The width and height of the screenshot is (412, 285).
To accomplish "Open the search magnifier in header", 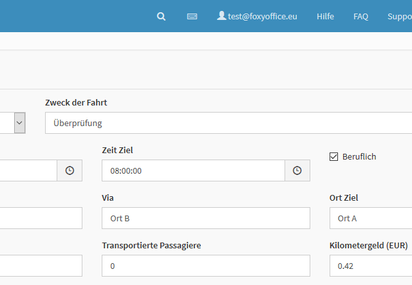I will (x=161, y=16).
